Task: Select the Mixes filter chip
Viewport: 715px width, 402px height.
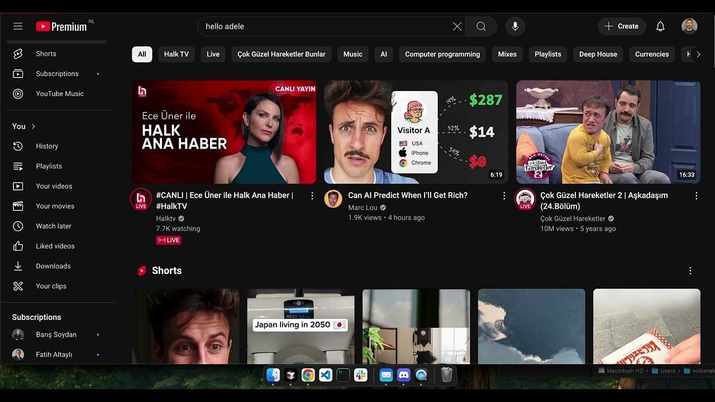Action: [507, 54]
